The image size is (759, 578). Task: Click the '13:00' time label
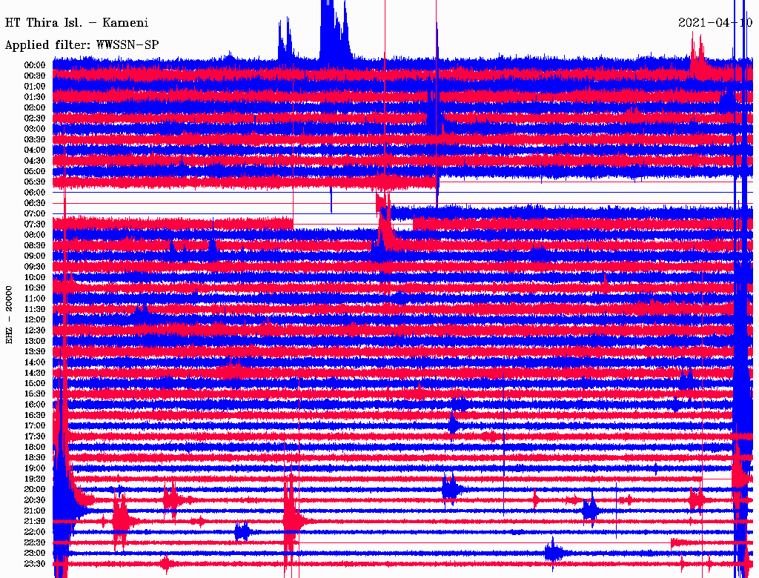point(35,342)
